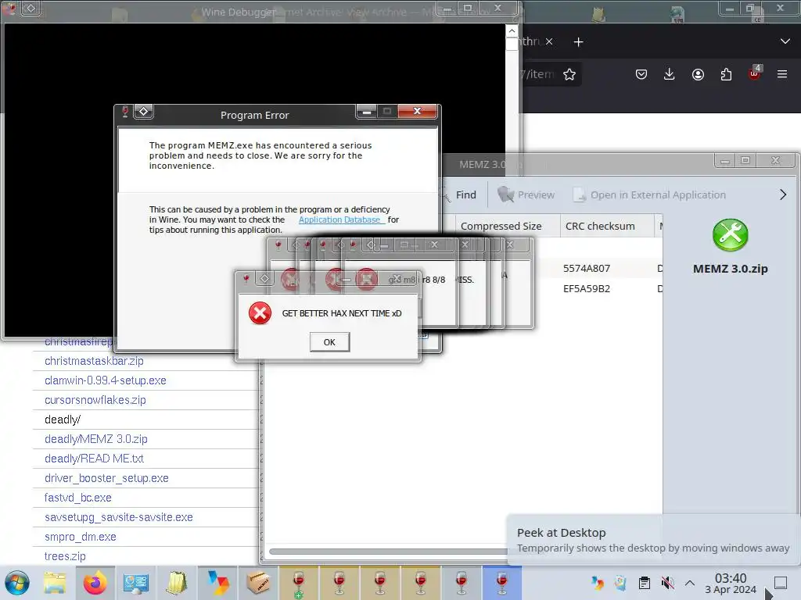Click the green MEMZ 3.0.zip archive icon

(730, 235)
